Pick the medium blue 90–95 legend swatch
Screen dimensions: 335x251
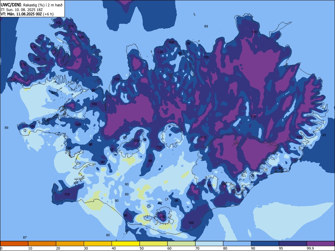tap(265, 244)
